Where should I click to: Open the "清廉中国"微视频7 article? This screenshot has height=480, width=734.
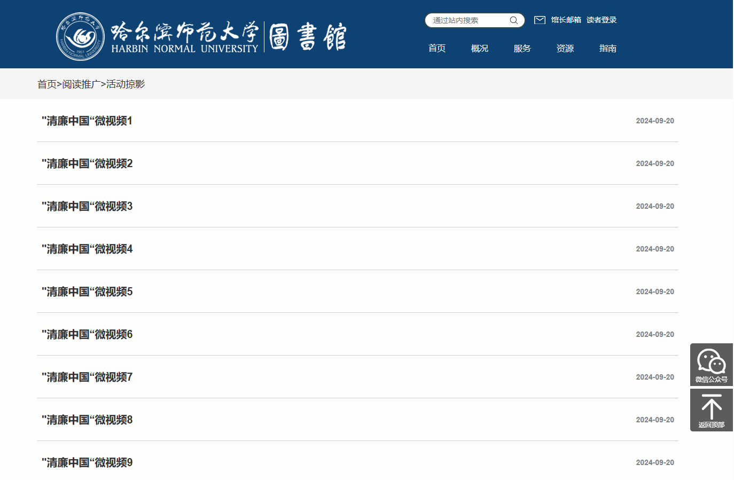pyautogui.click(x=87, y=377)
